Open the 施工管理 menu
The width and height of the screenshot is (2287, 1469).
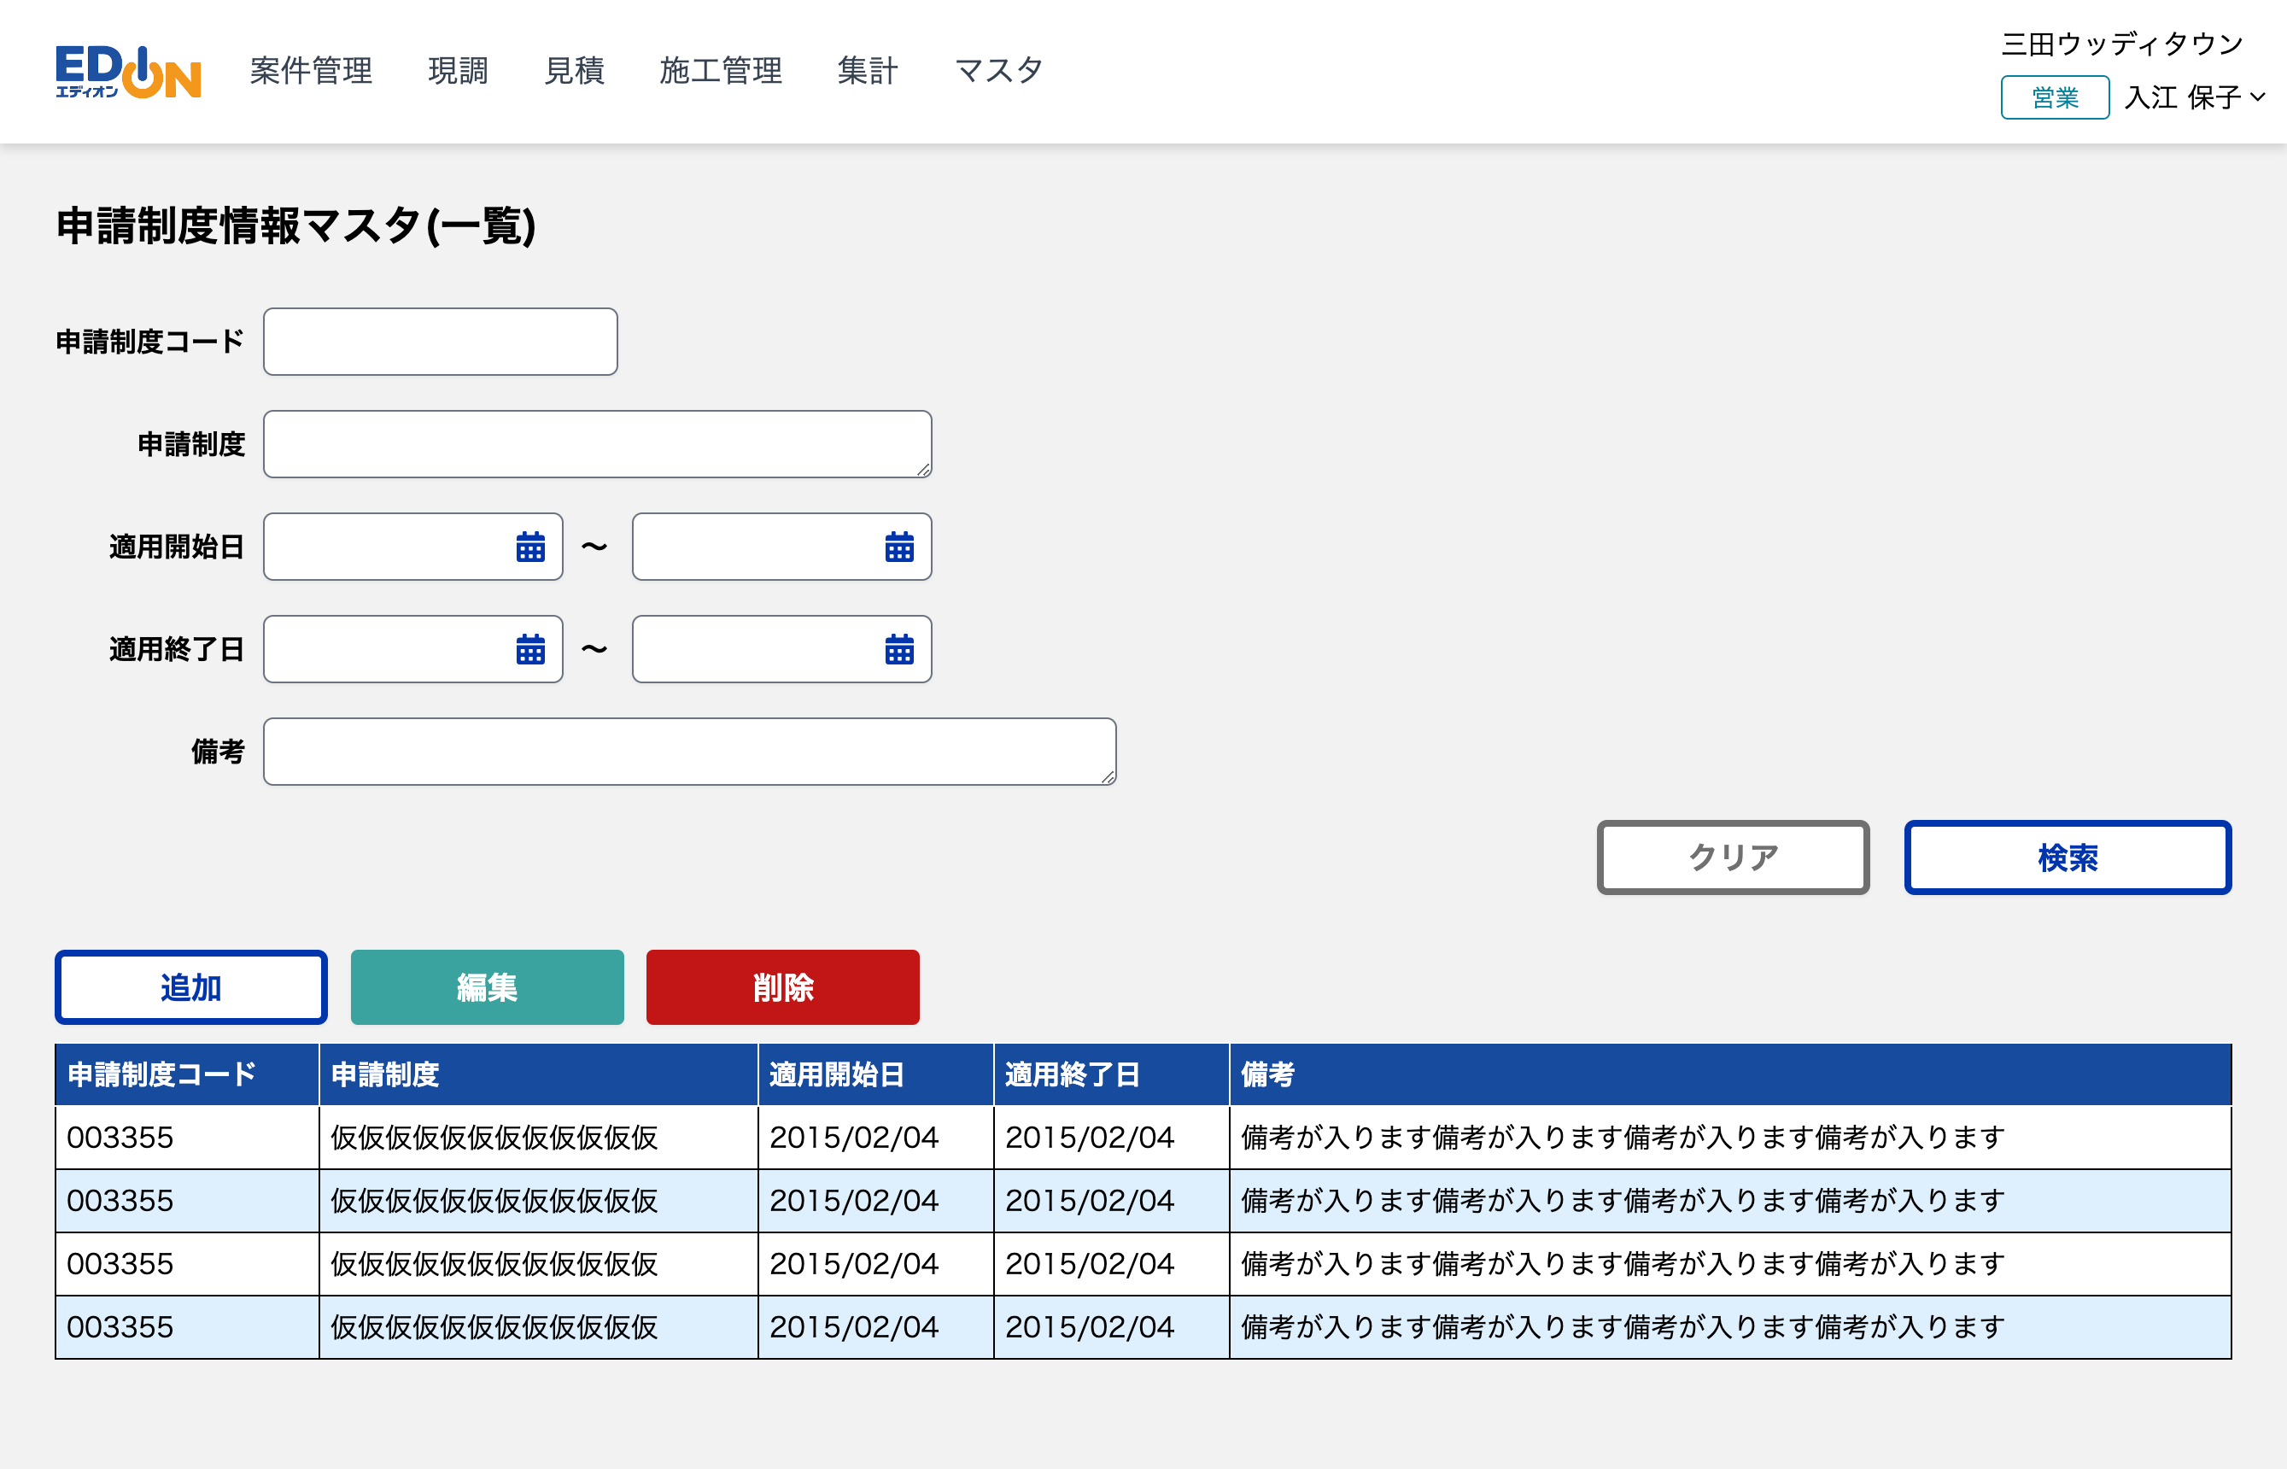tap(720, 71)
